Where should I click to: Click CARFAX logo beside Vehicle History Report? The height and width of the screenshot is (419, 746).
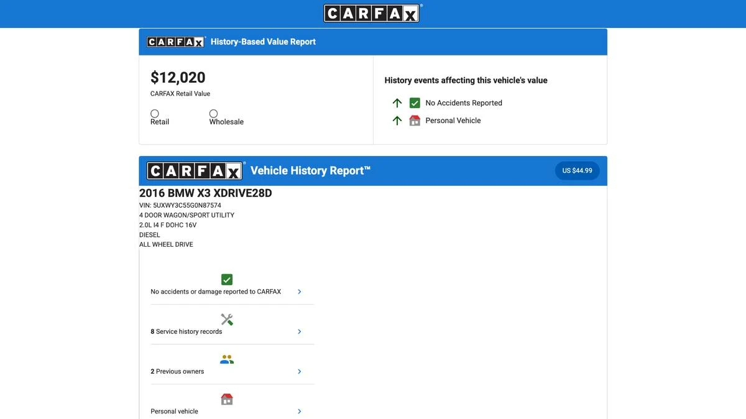click(195, 171)
